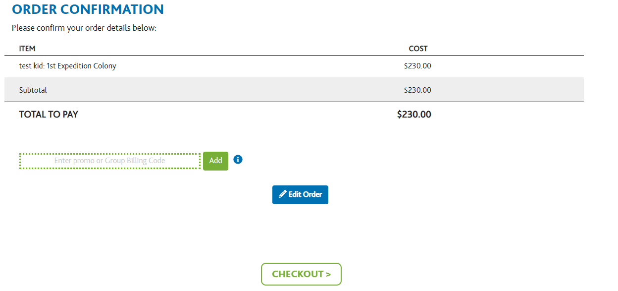Click the blue info icon beside Add
This screenshot has width=618, height=291.
tap(238, 160)
